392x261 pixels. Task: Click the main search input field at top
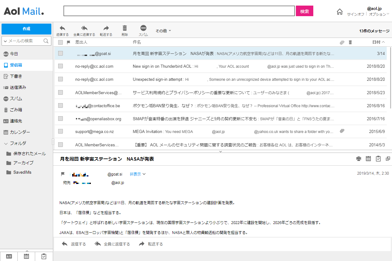pos(179,11)
